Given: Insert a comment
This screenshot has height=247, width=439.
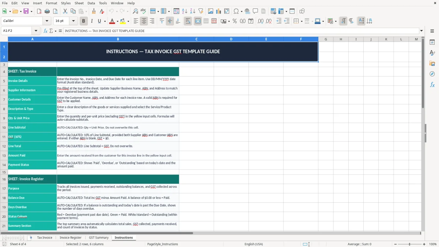Looking at the screenshot, I should click(x=255, y=11).
